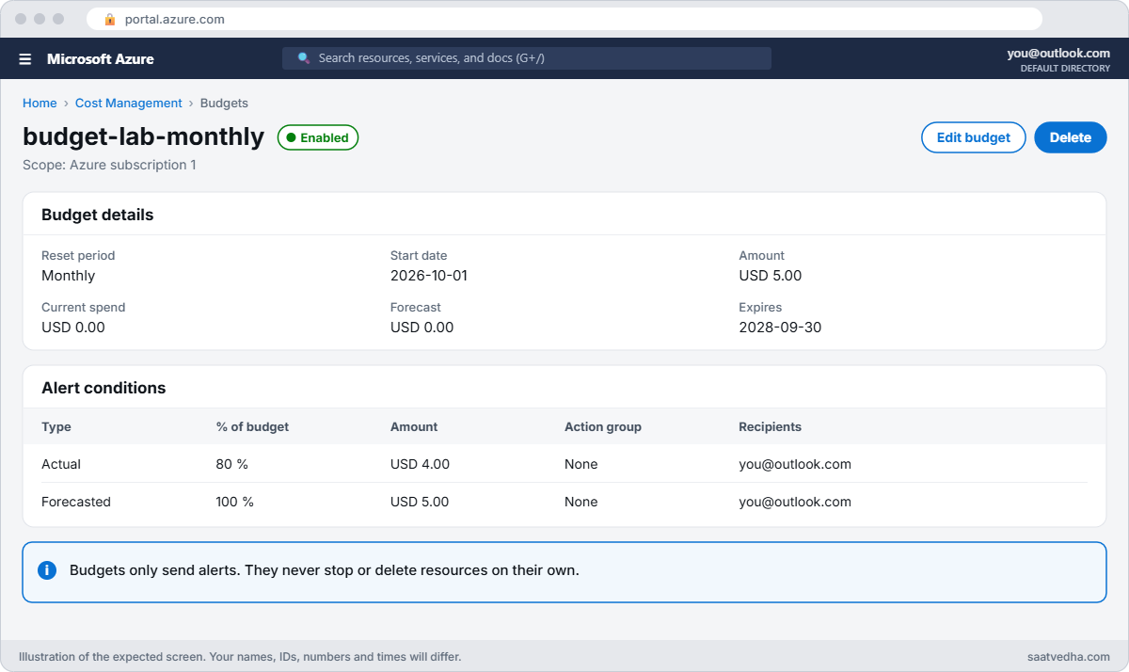Viewport: 1129px width, 672px height.
Task: Open Cost Management breadcrumb
Action: click(x=129, y=104)
